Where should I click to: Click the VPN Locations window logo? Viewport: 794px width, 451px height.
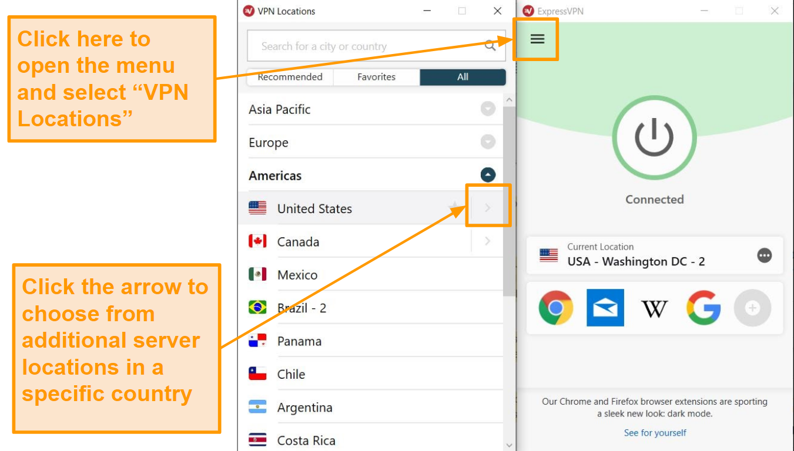[x=249, y=11]
